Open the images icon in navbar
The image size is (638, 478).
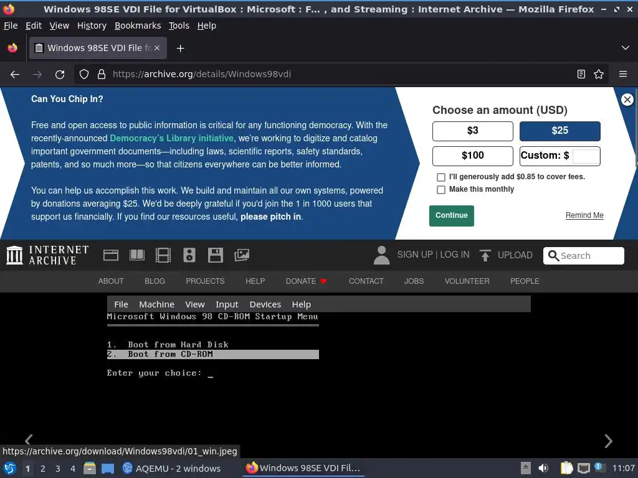click(242, 255)
